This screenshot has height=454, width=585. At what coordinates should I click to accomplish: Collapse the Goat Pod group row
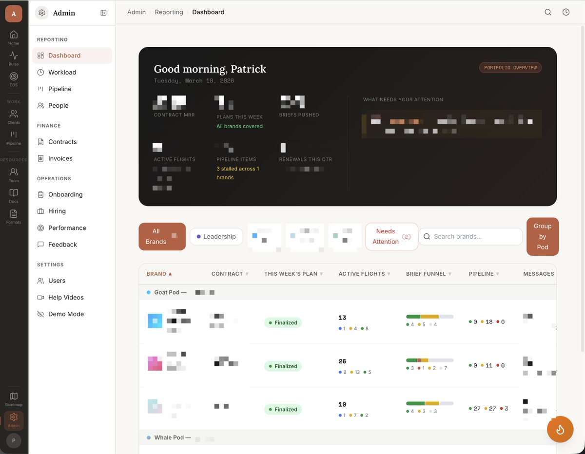[x=348, y=292]
